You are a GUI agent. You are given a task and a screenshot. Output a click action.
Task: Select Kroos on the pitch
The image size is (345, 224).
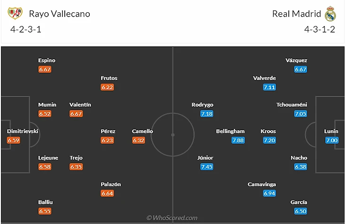point(268,131)
